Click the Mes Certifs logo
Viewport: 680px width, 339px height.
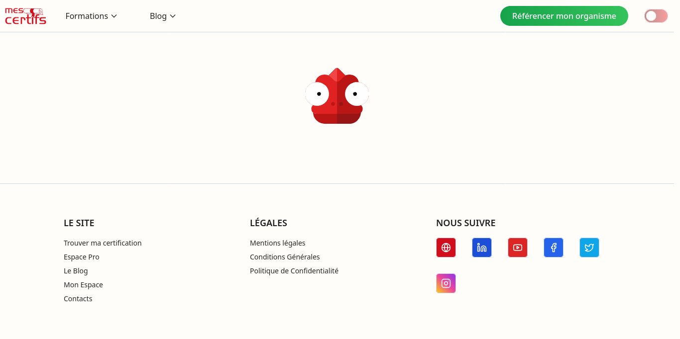(x=25, y=16)
